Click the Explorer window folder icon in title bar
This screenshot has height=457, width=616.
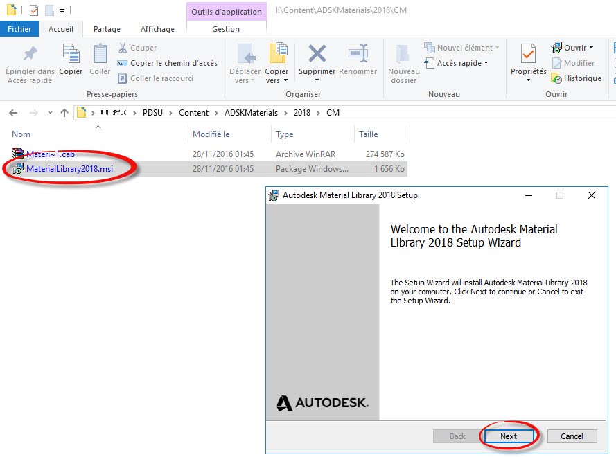(11, 10)
